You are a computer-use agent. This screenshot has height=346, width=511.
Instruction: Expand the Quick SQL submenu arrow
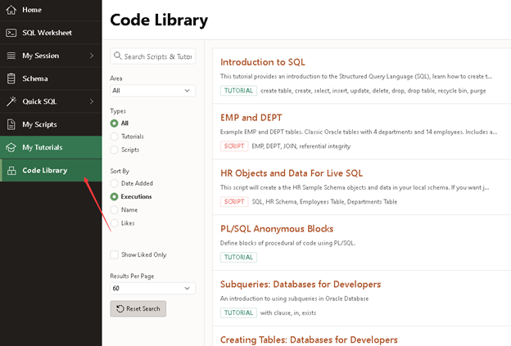coord(92,101)
